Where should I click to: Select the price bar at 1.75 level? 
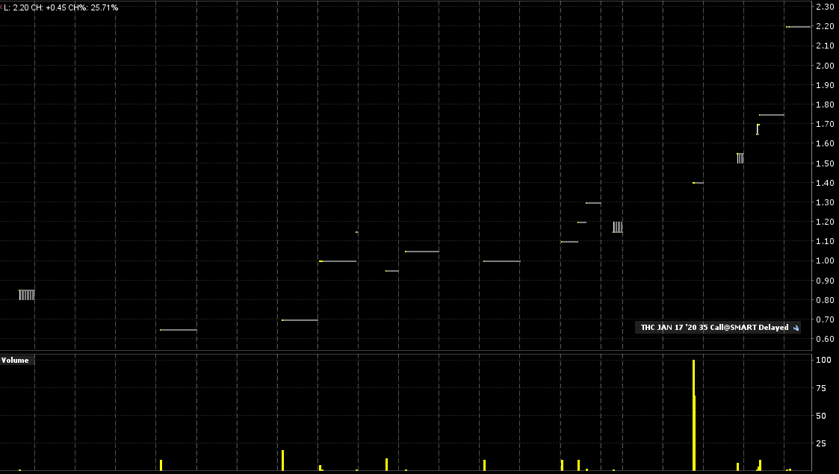tap(771, 115)
